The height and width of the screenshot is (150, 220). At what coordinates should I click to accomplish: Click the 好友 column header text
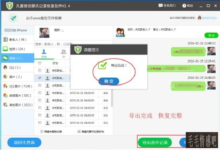pos(55,63)
